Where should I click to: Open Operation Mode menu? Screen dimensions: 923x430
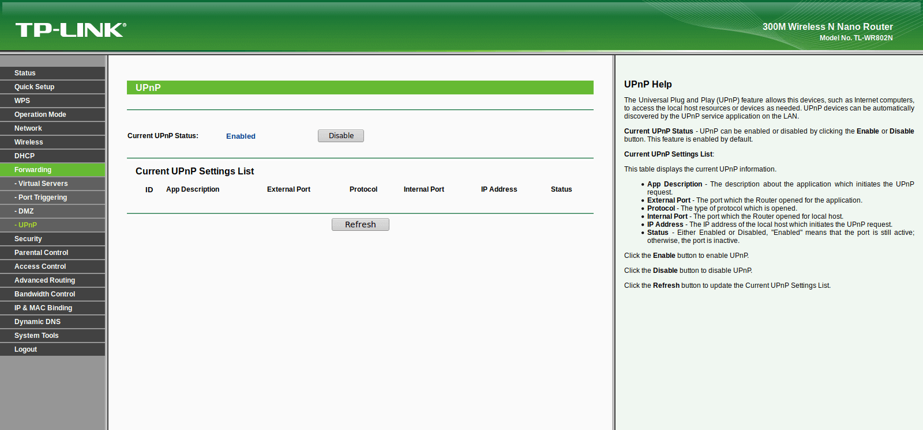(x=52, y=115)
